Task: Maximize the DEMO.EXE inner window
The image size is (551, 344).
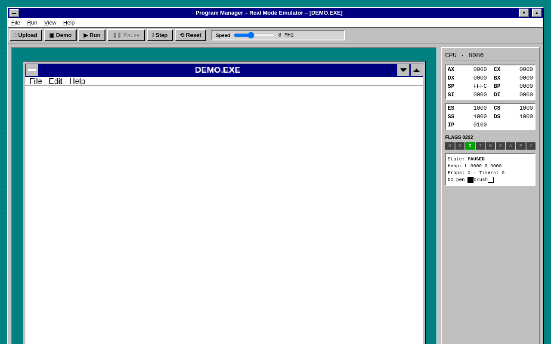Action: click(417, 70)
